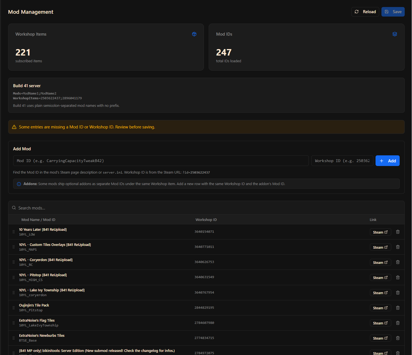Select workshop ID 2774834715
Viewport: 412px width, 355px height.
204,338
